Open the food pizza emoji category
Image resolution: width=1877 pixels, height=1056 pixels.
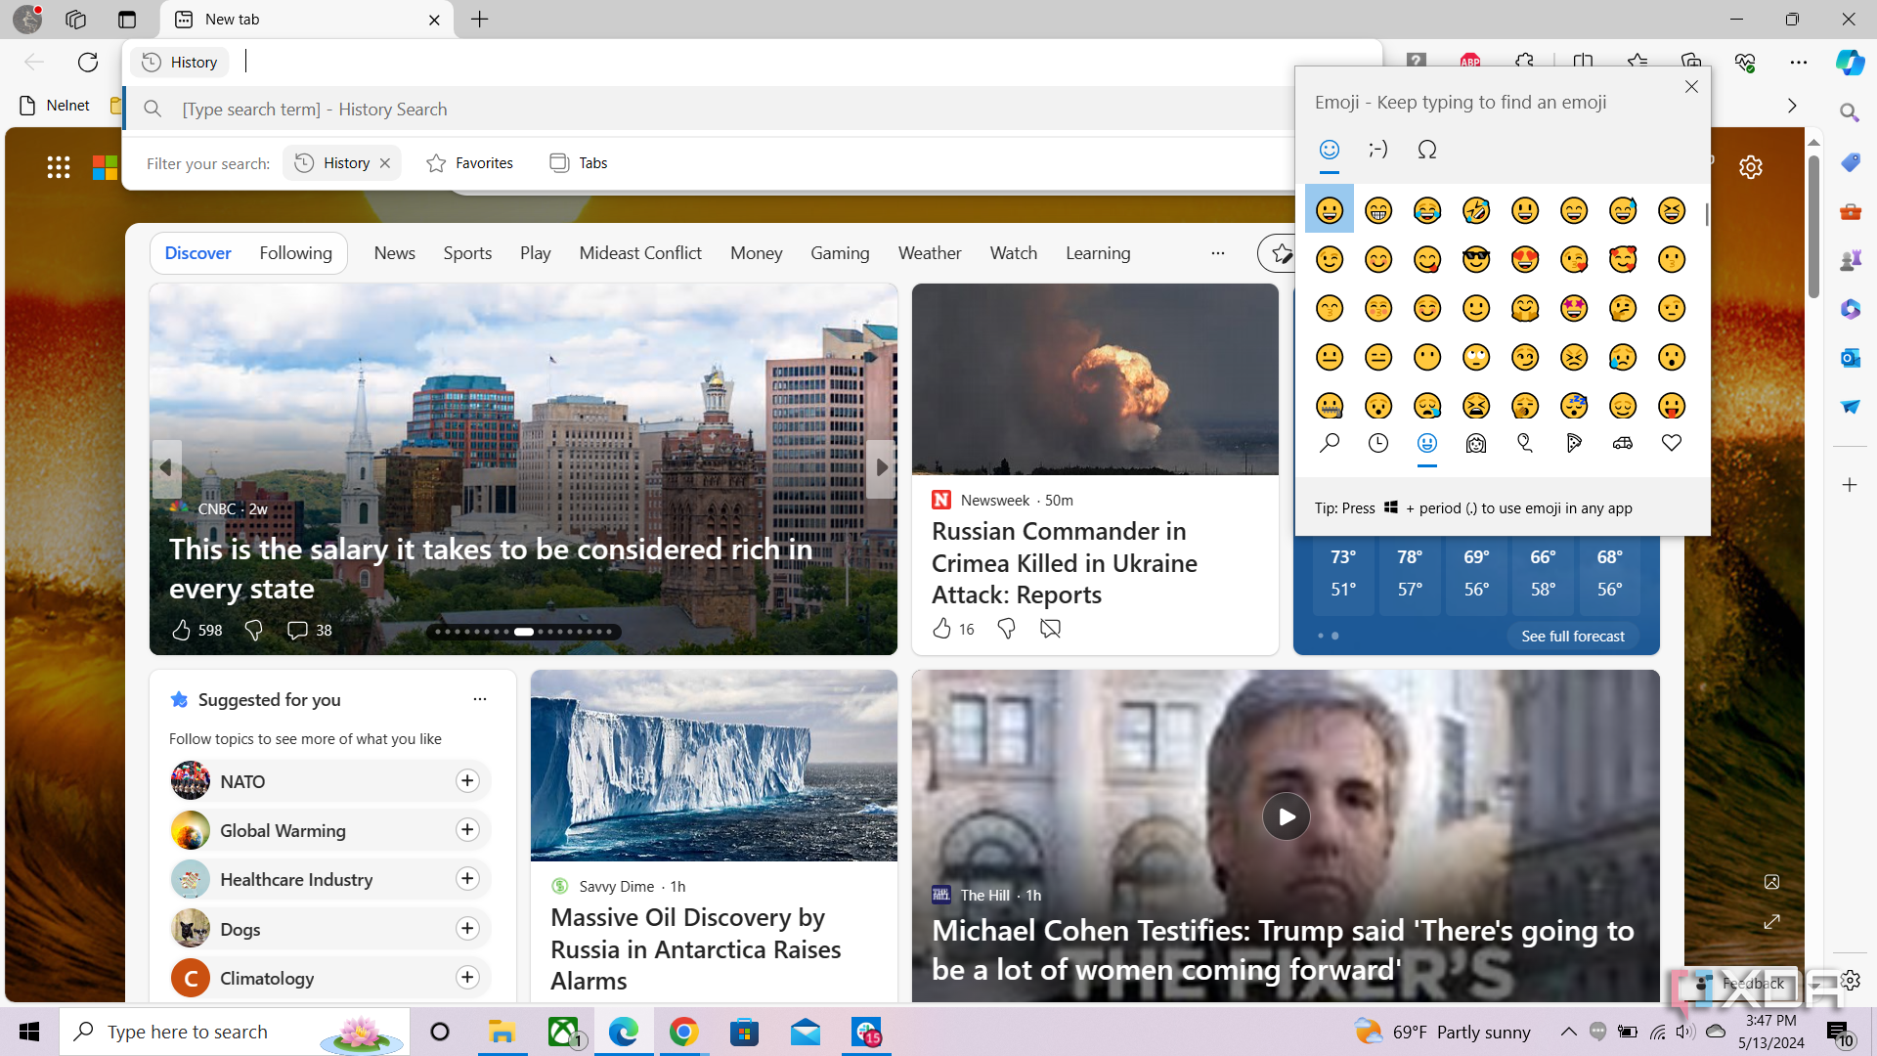point(1574,443)
